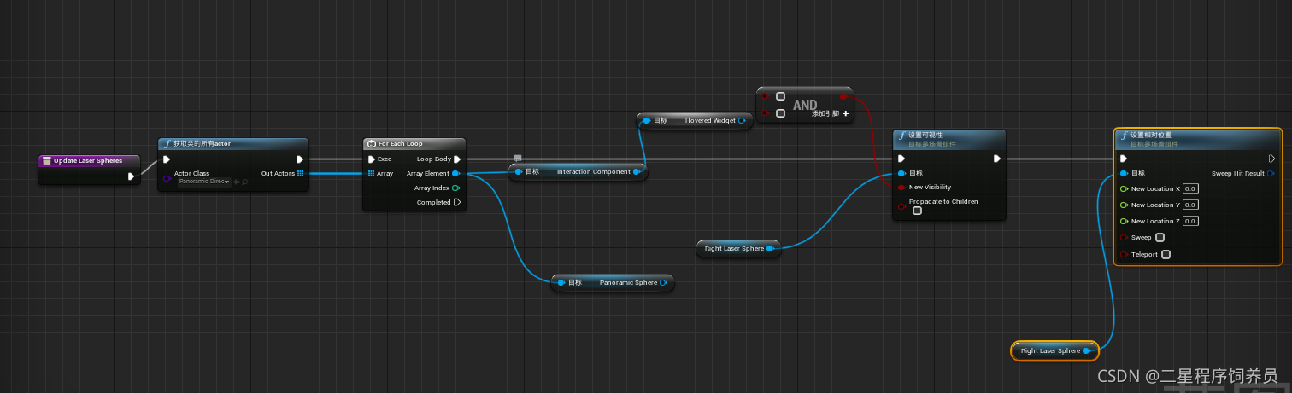Screen dimensions: 1292x393
Task: Click the Hovered Widget output pin
Action: click(742, 120)
